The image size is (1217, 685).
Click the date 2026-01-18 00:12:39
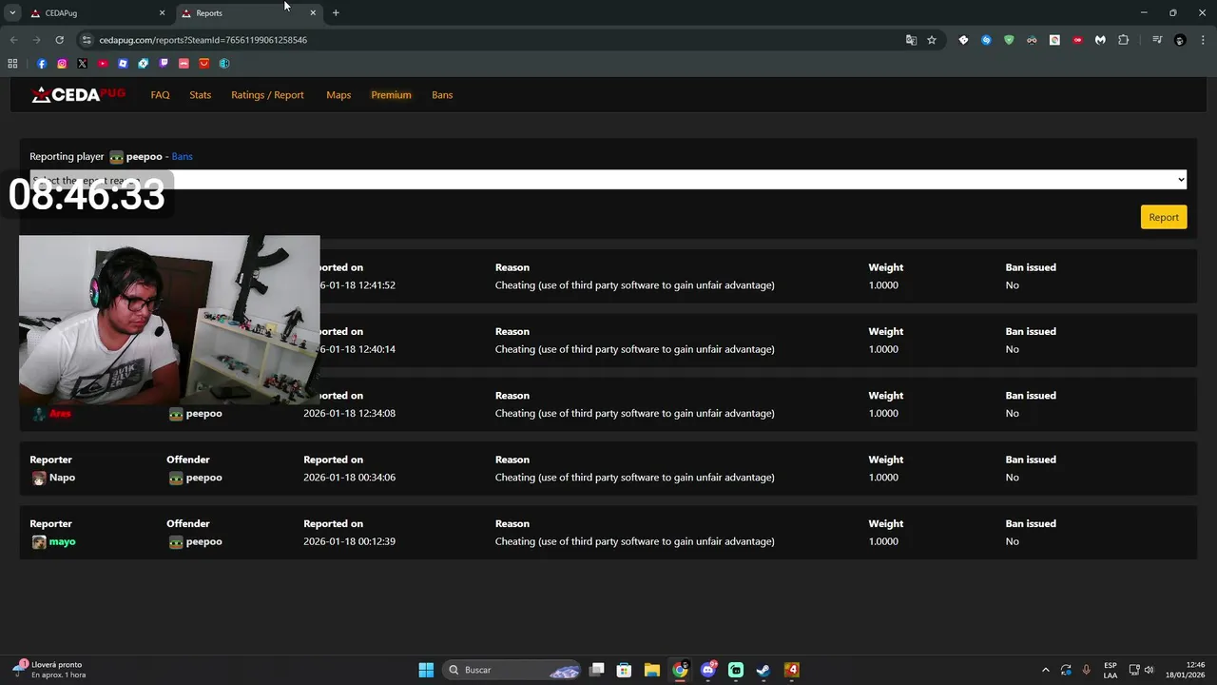point(349,541)
